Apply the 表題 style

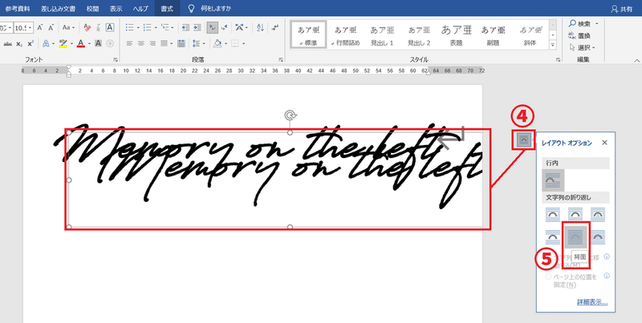tap(456, 34)
